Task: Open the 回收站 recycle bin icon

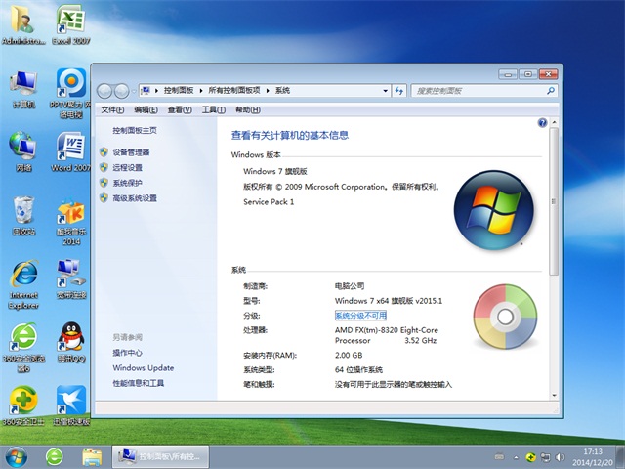Action: point(23,215)
